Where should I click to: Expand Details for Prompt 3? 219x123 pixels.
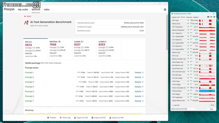[139, 82]
